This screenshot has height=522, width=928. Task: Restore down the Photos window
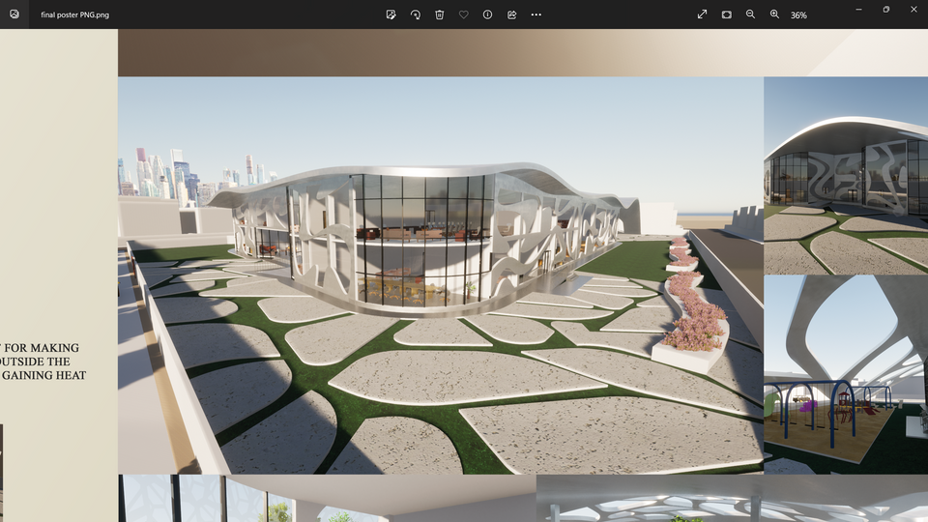point(885,9)
